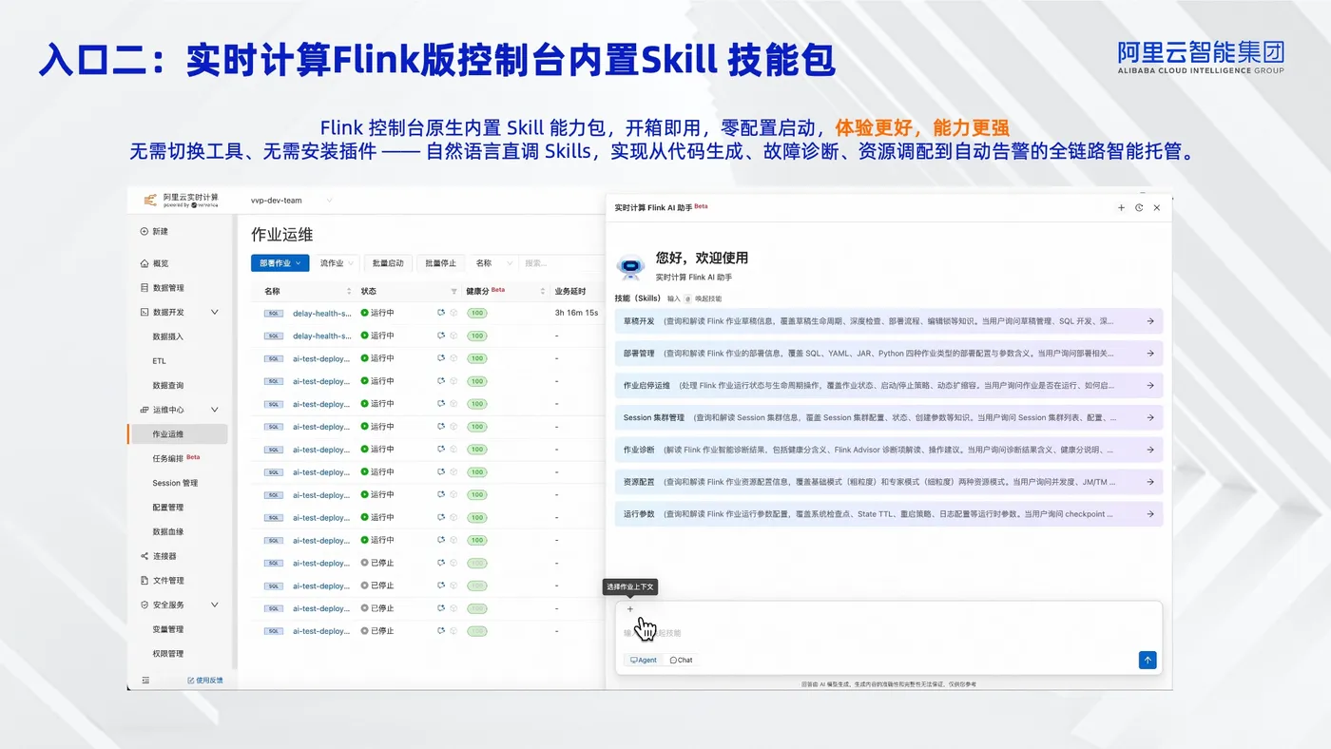Click the arrow on the 作业诊断 skill

tap(1150, 450)
